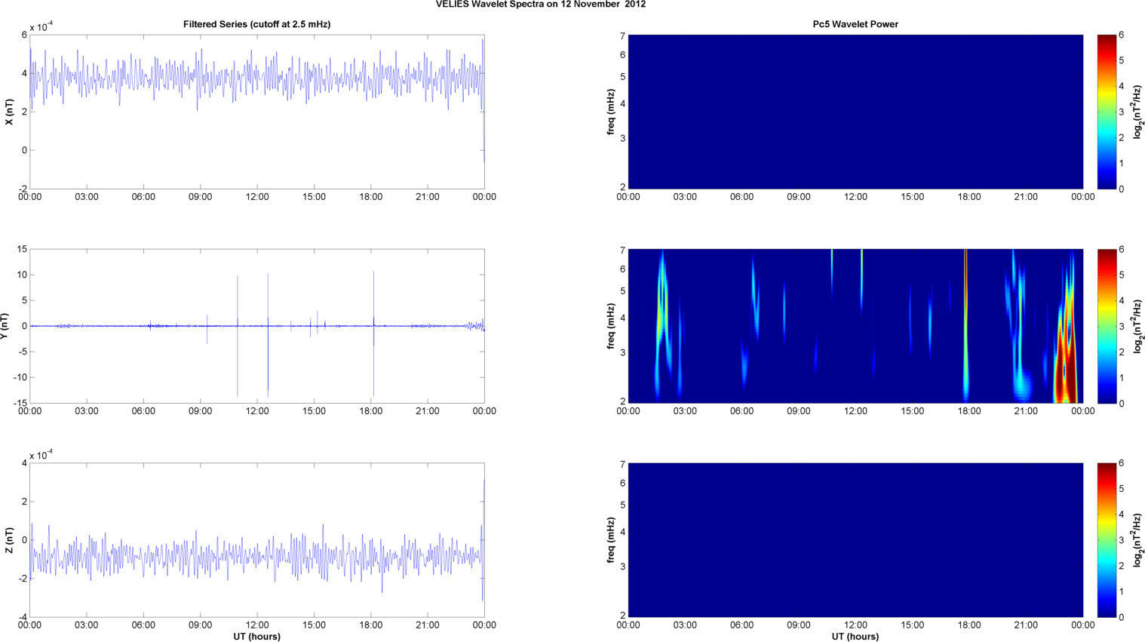Select the "Pc5 Wavelet Power" heading
This screenshot has height=642, width=1145.
point(855,24)
